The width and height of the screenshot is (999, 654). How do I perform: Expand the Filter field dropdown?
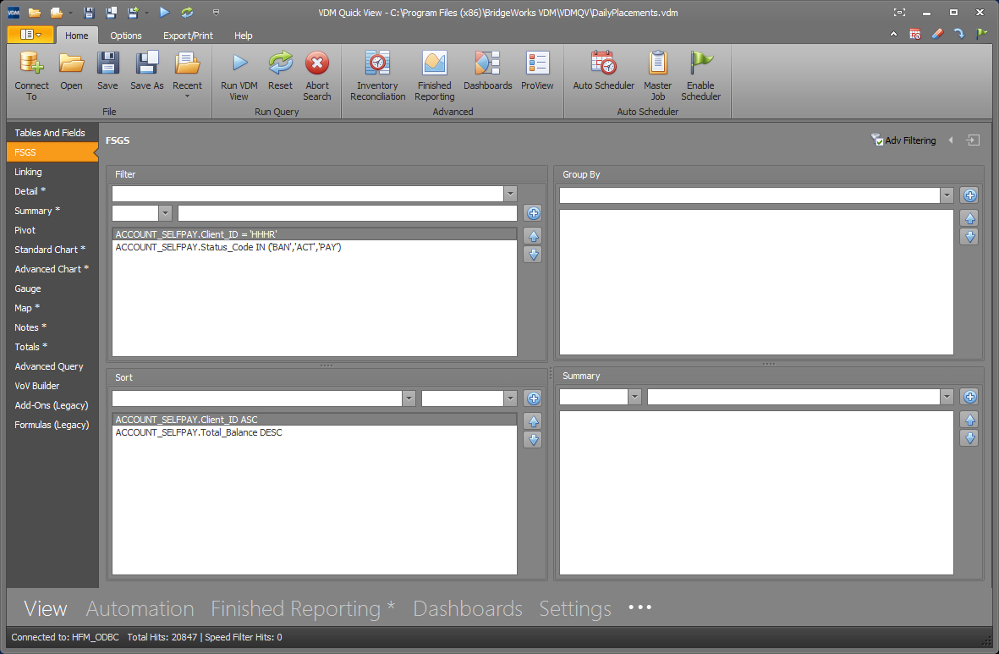510,194
